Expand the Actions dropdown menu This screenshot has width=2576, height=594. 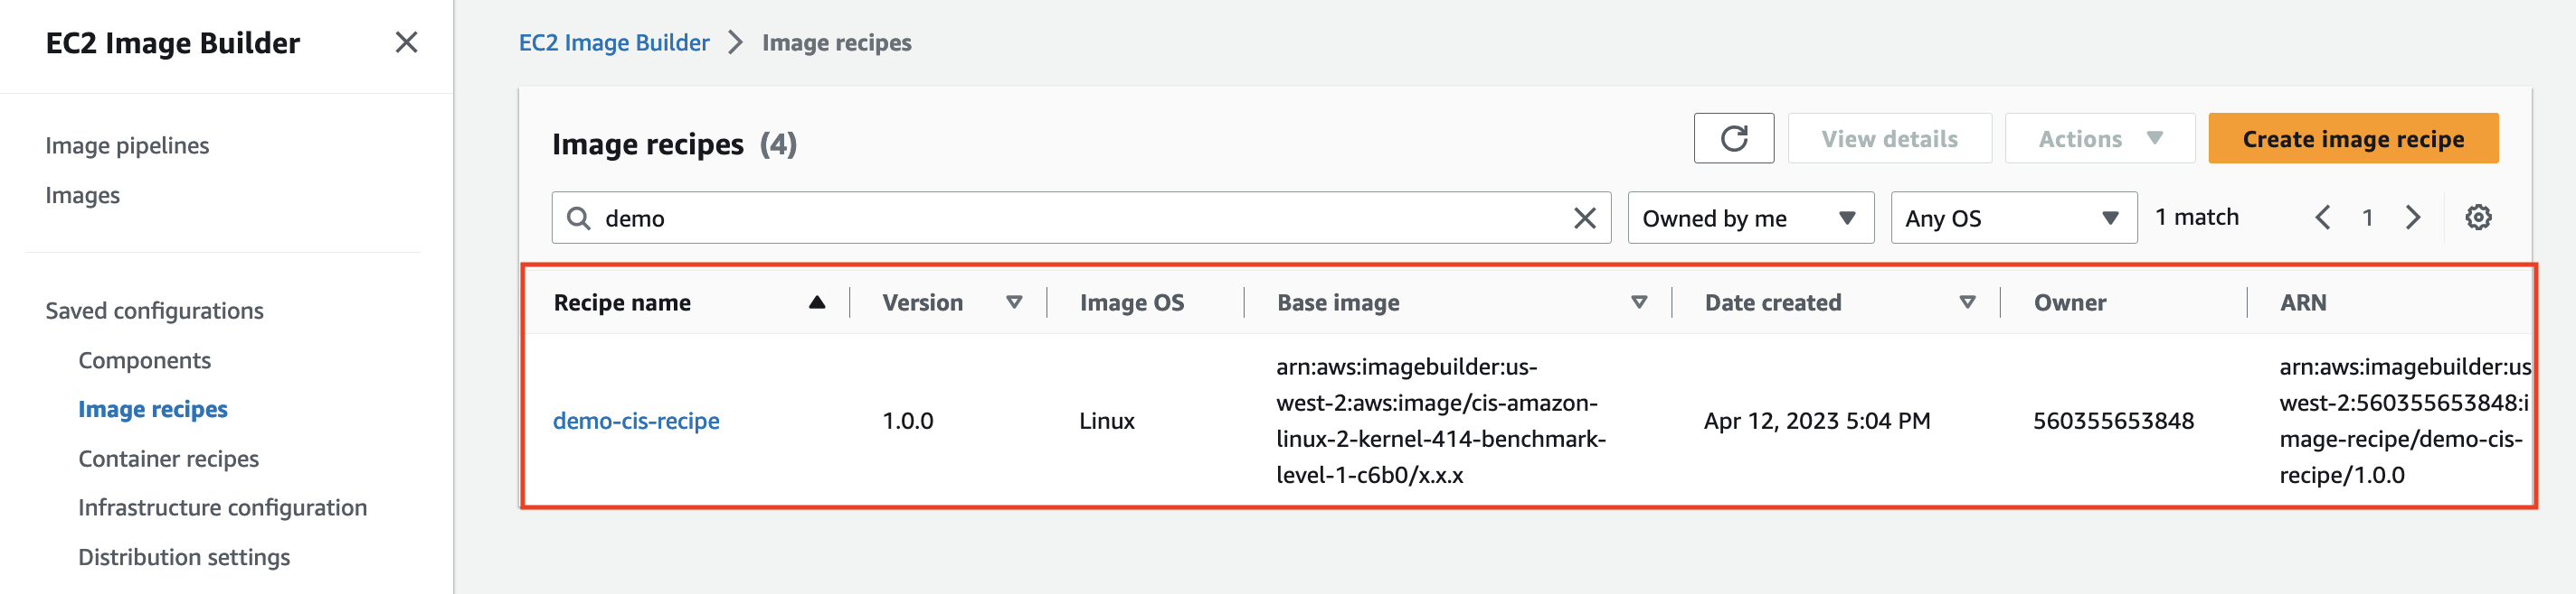pyautogui.click(x=2099, y=139)
